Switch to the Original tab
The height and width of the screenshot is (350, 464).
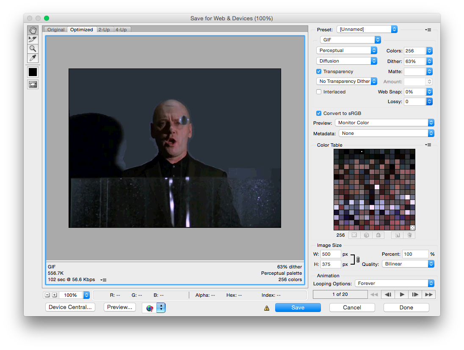coord(55,30)
